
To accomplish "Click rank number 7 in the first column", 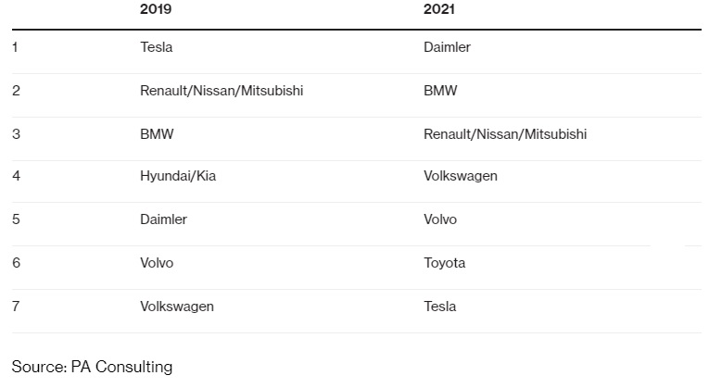I will (x=16, y=307).
